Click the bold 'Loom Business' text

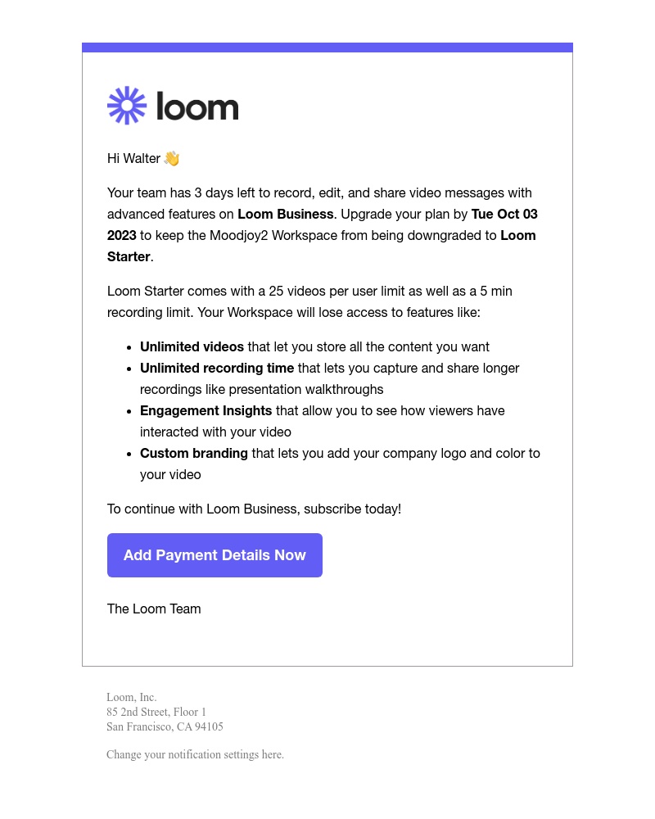point(285,214)
